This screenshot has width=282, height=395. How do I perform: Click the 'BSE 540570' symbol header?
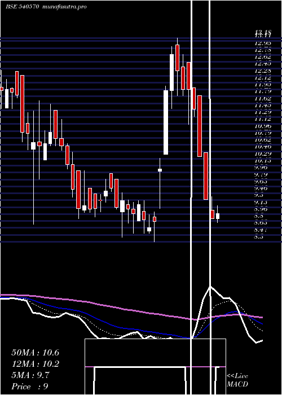point(22,7)
